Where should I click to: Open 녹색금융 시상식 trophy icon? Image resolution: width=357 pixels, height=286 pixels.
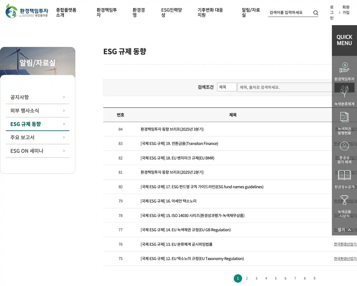click(x=344, y=200)
